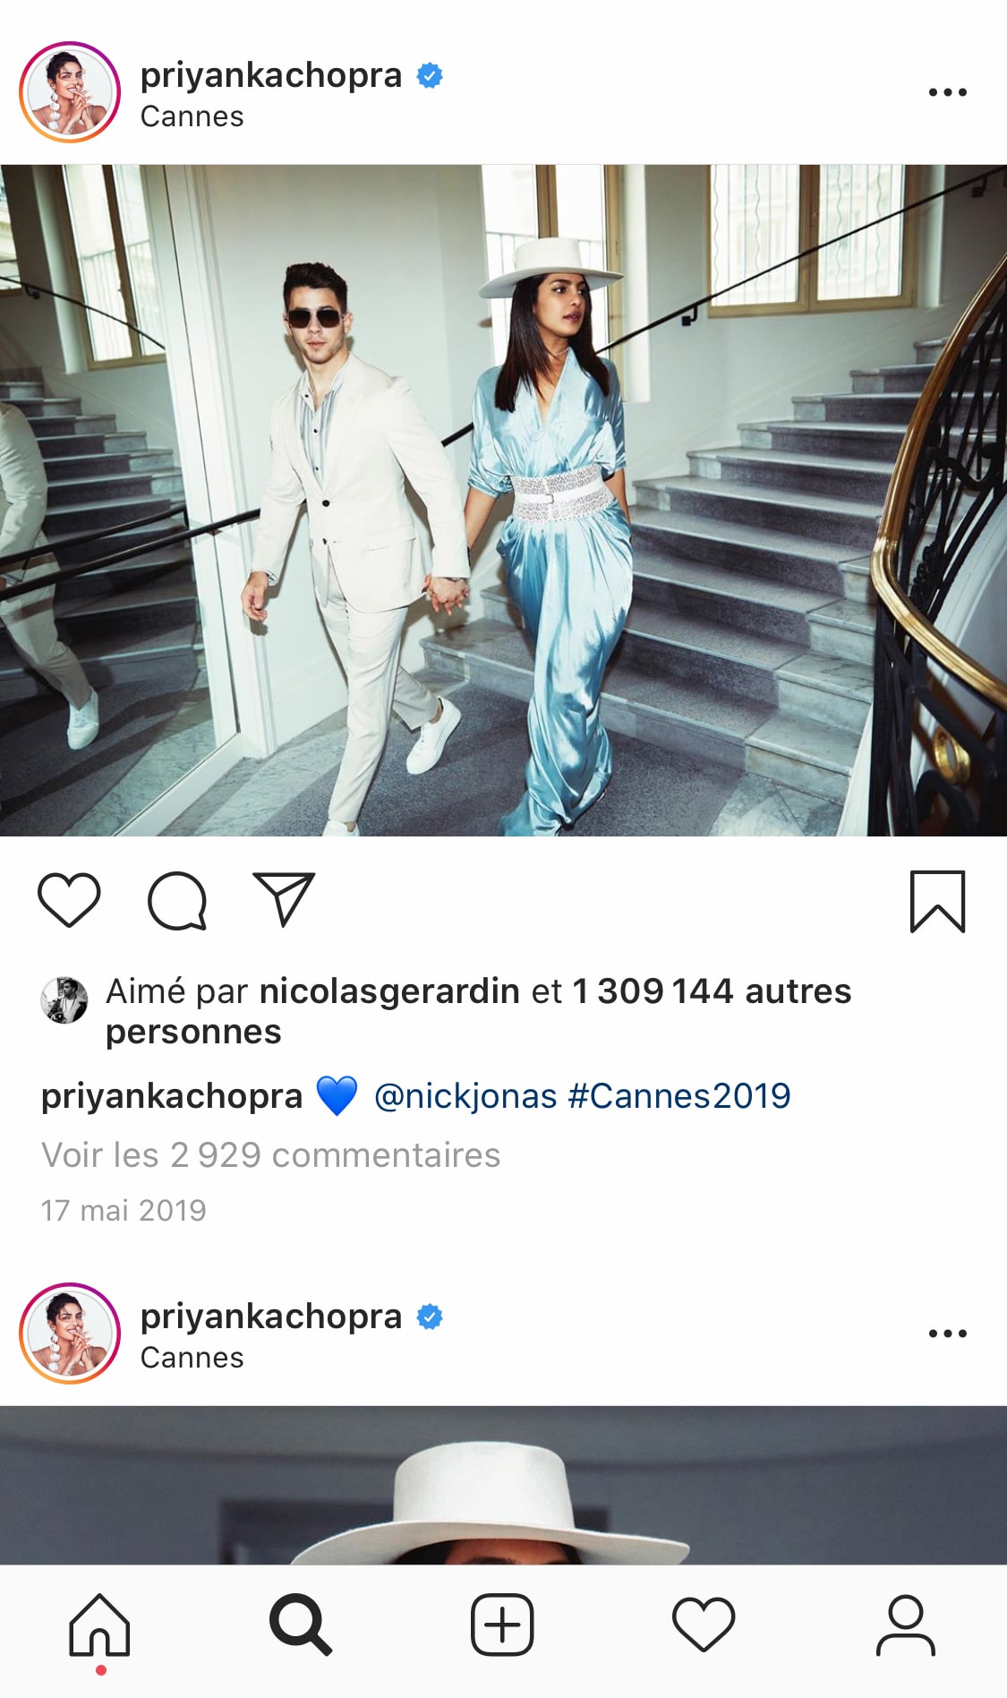Open priyankachopra username on second post

click(x=271, y=1316)
